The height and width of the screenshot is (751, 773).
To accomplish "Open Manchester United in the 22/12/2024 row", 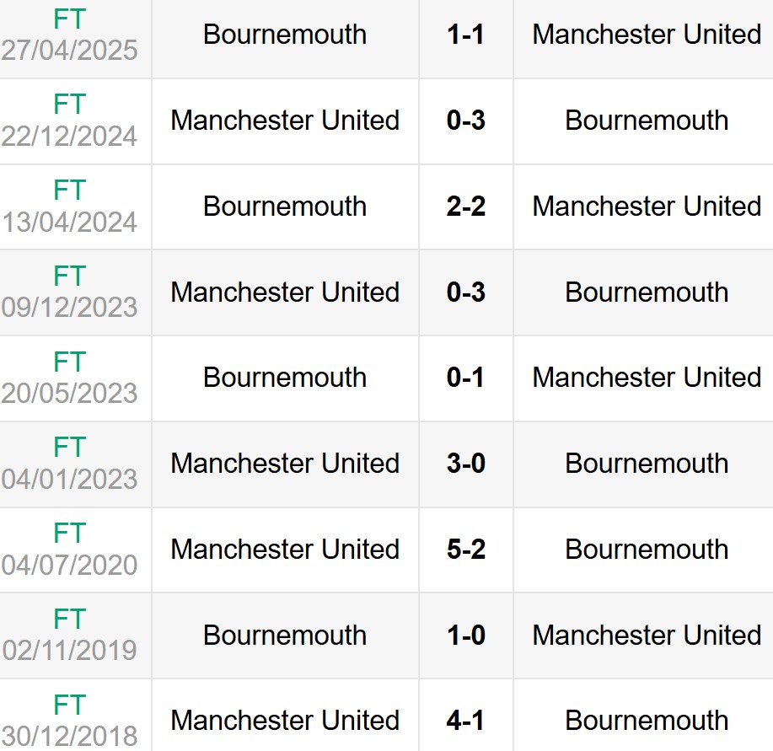I will pos(285,121).
